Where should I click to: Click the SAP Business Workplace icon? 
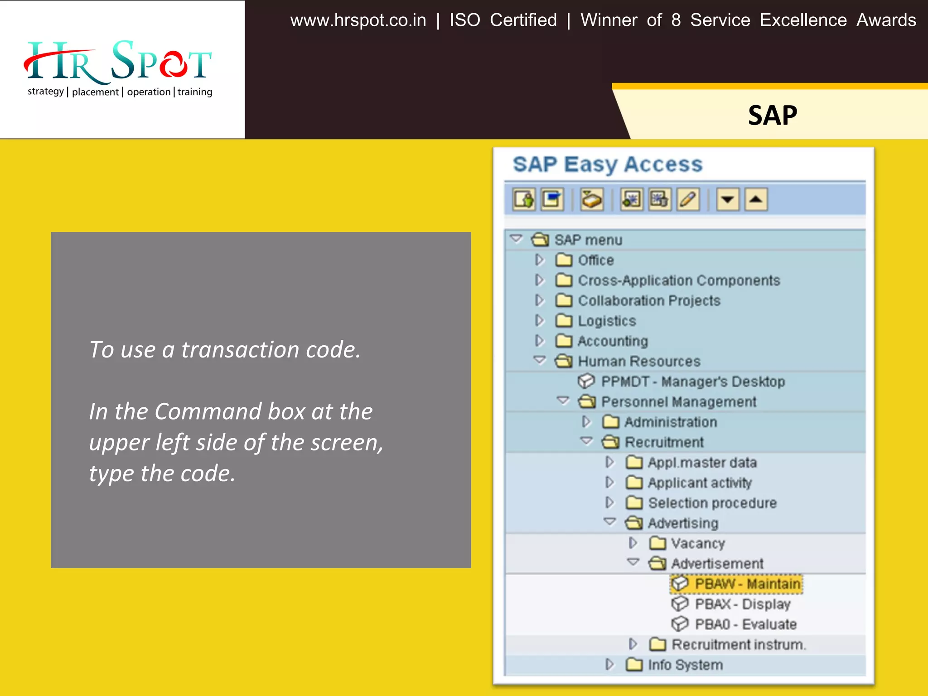pos(592,199)
